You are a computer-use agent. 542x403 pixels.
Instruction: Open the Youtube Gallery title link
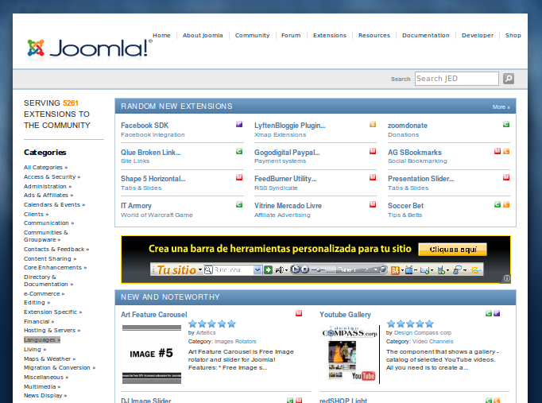pyautogui.click(x=345, y=315)
